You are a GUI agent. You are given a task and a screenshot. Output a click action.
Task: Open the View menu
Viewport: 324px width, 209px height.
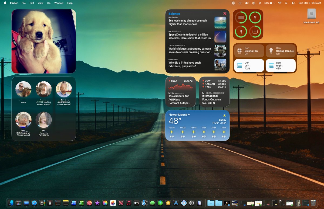click(40, 3)
